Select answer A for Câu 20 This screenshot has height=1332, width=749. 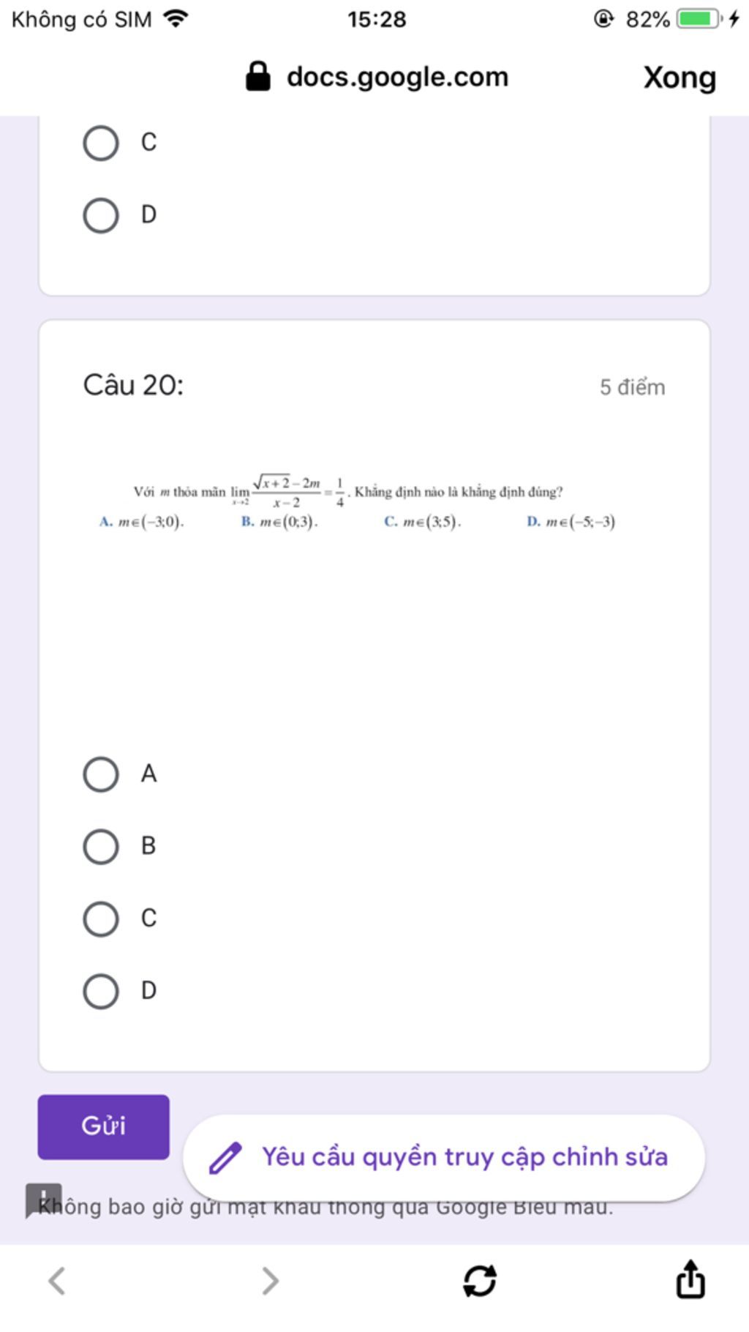101,774
